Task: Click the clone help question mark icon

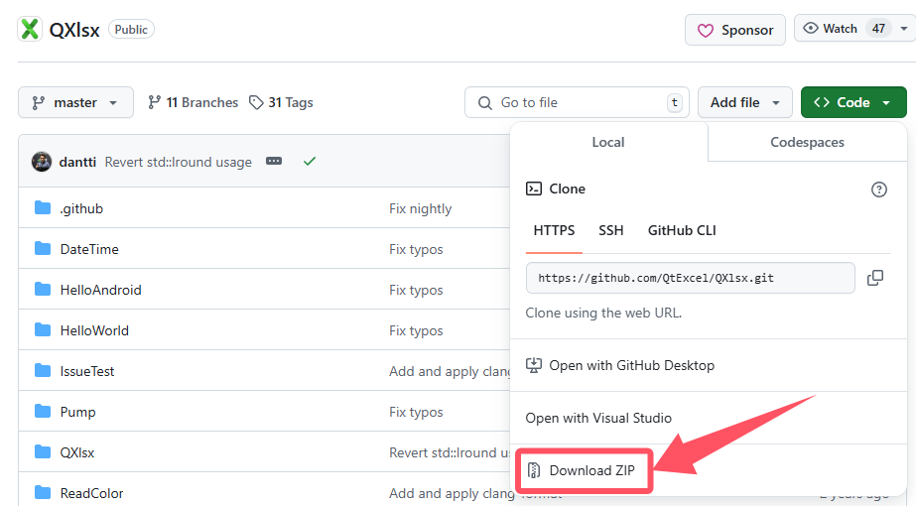Action: [878, 190]
